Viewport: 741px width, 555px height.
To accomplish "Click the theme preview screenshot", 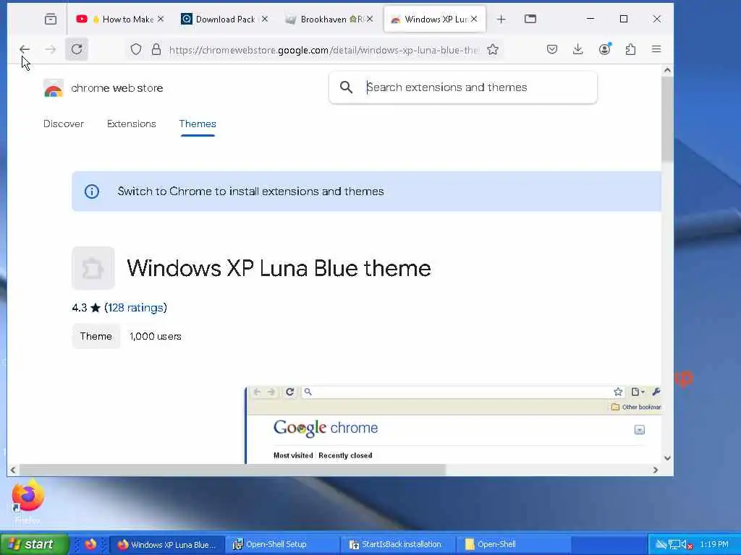I will click(453, 425).
